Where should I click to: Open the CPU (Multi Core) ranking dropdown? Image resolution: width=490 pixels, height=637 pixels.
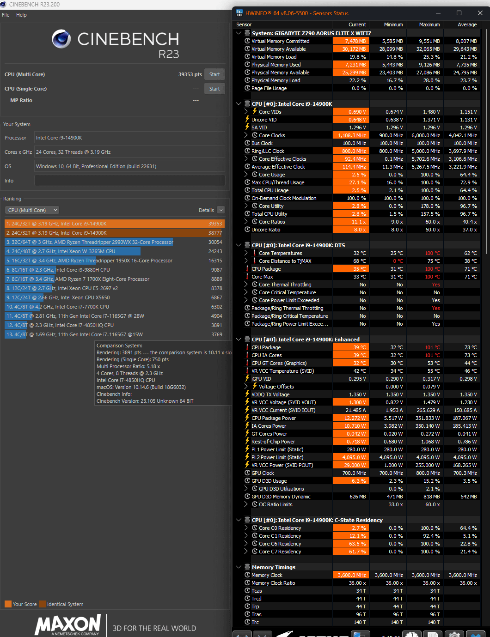pos(32,210)
